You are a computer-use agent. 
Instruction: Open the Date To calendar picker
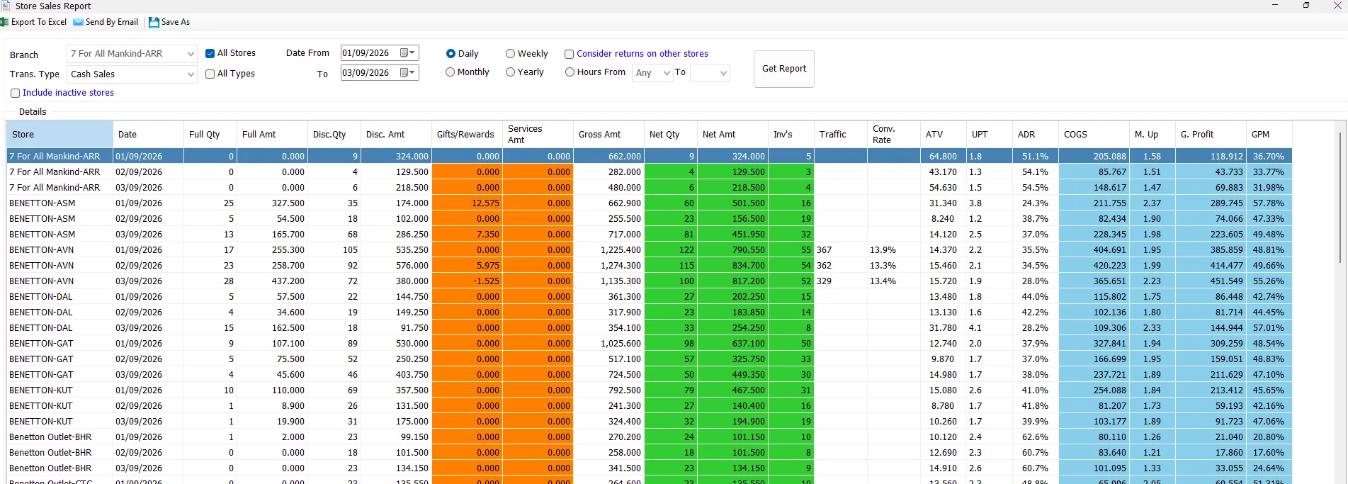coord(407,73)
